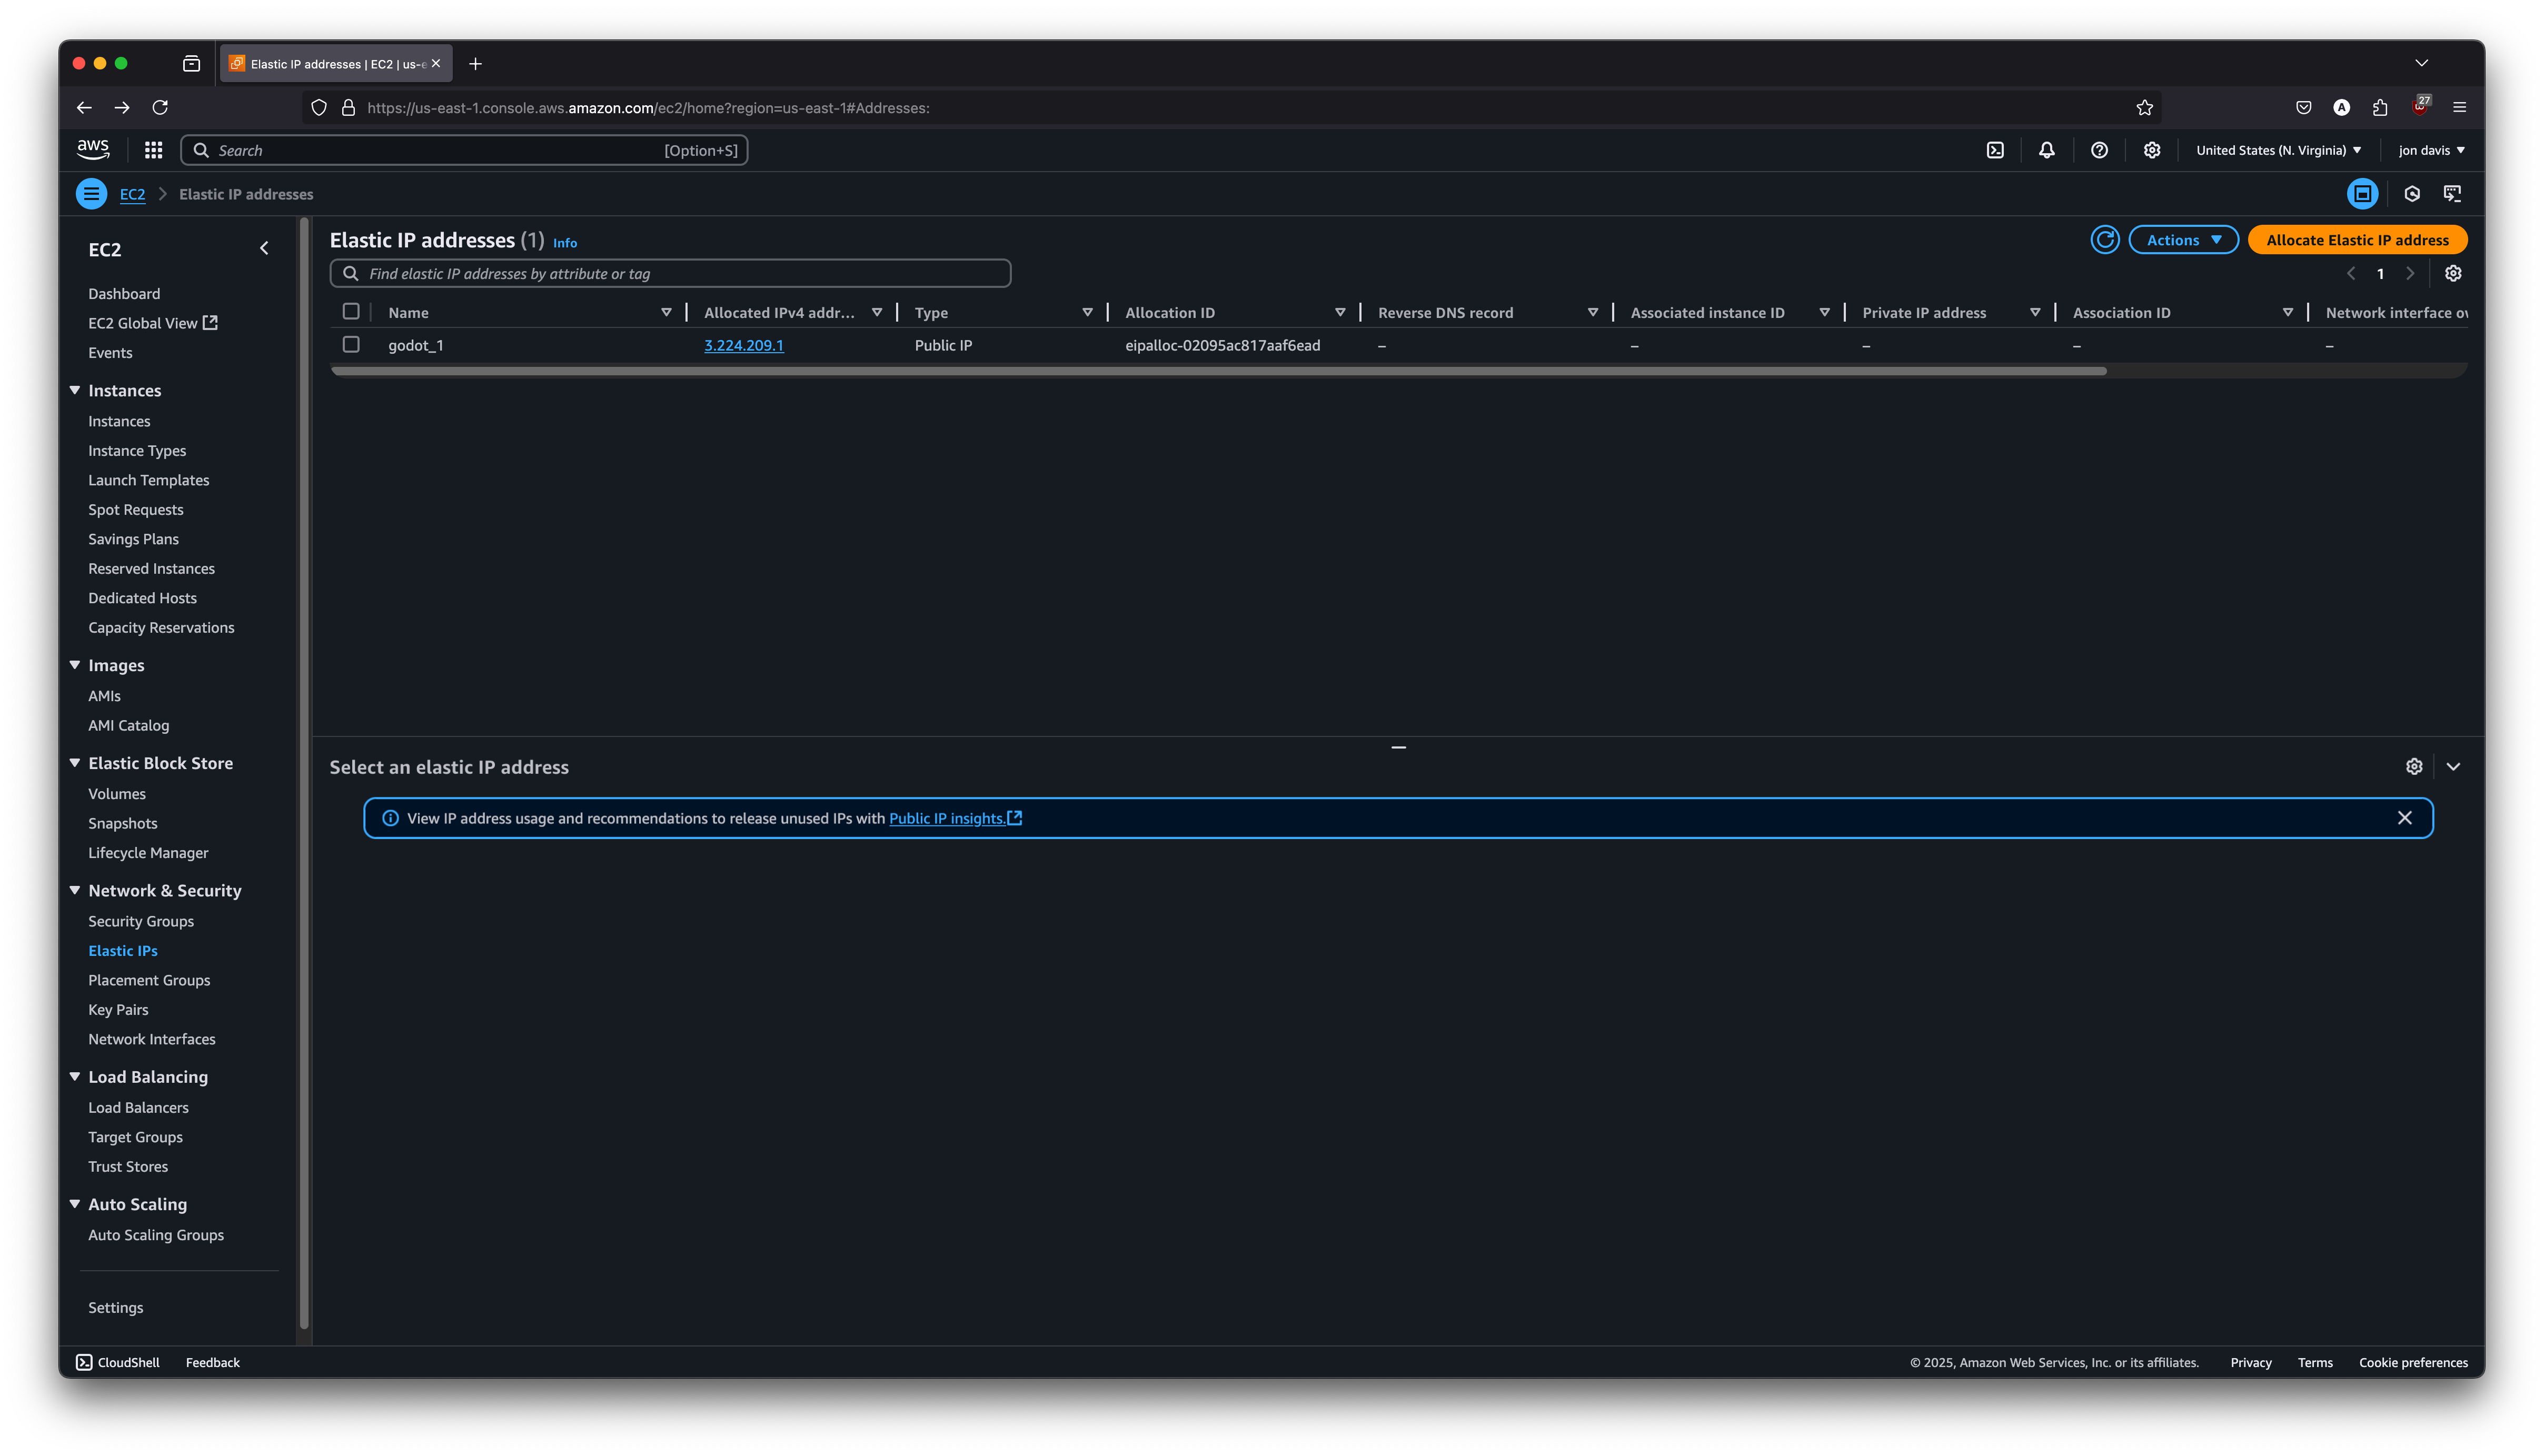Open the AWS services grid menu

[153, 150]
